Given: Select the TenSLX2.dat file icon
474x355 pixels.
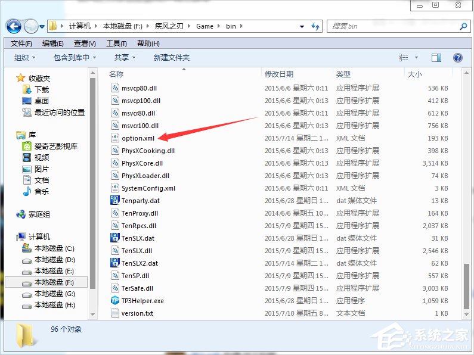Looking at the screenshot, I should (115, 263).
